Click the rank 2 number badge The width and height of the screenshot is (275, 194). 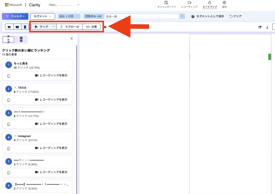click(x=9, y=89)
